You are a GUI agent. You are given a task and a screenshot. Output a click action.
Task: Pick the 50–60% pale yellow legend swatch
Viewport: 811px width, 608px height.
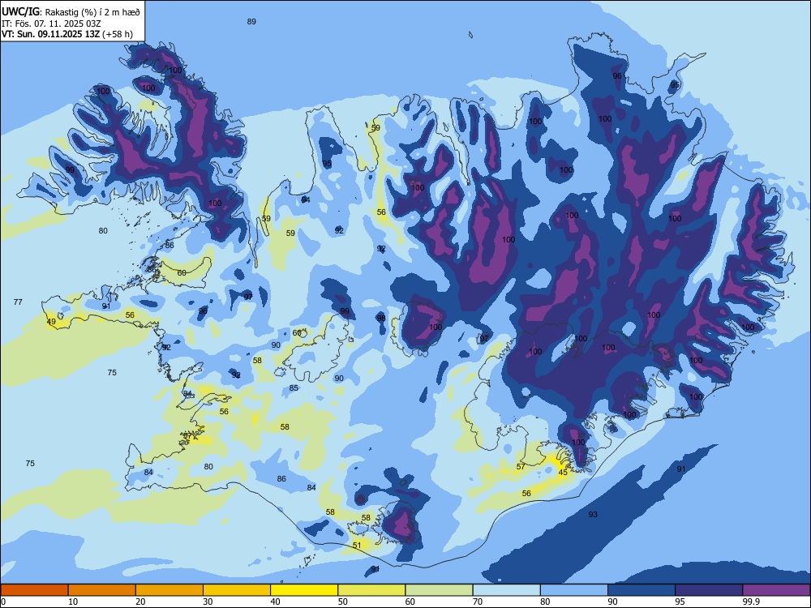tap(372, 590)
